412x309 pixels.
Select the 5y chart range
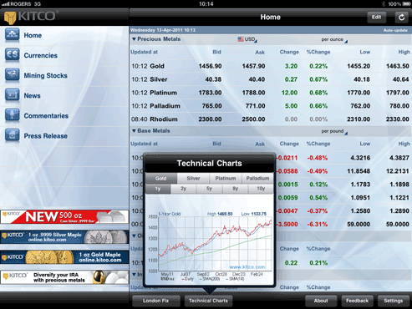point(209,189)
